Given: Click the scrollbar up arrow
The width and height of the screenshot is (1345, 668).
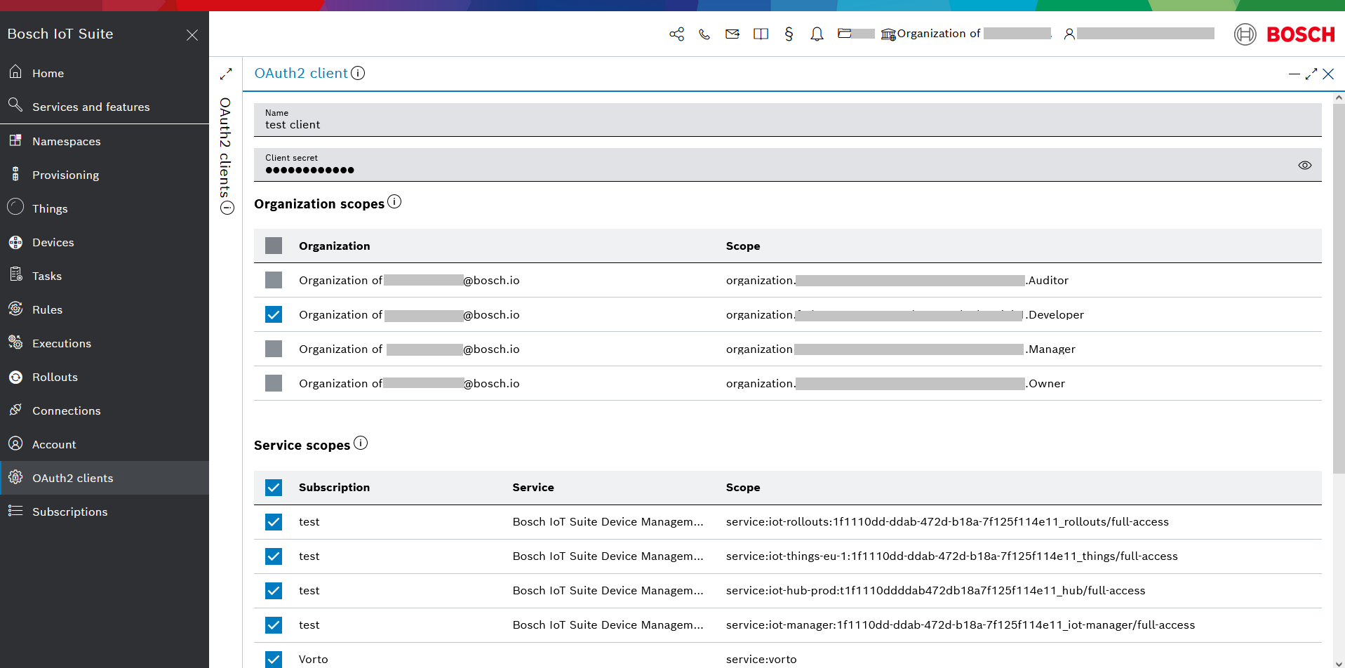Looking at the screenshot, I should (x=1339, y=98).
